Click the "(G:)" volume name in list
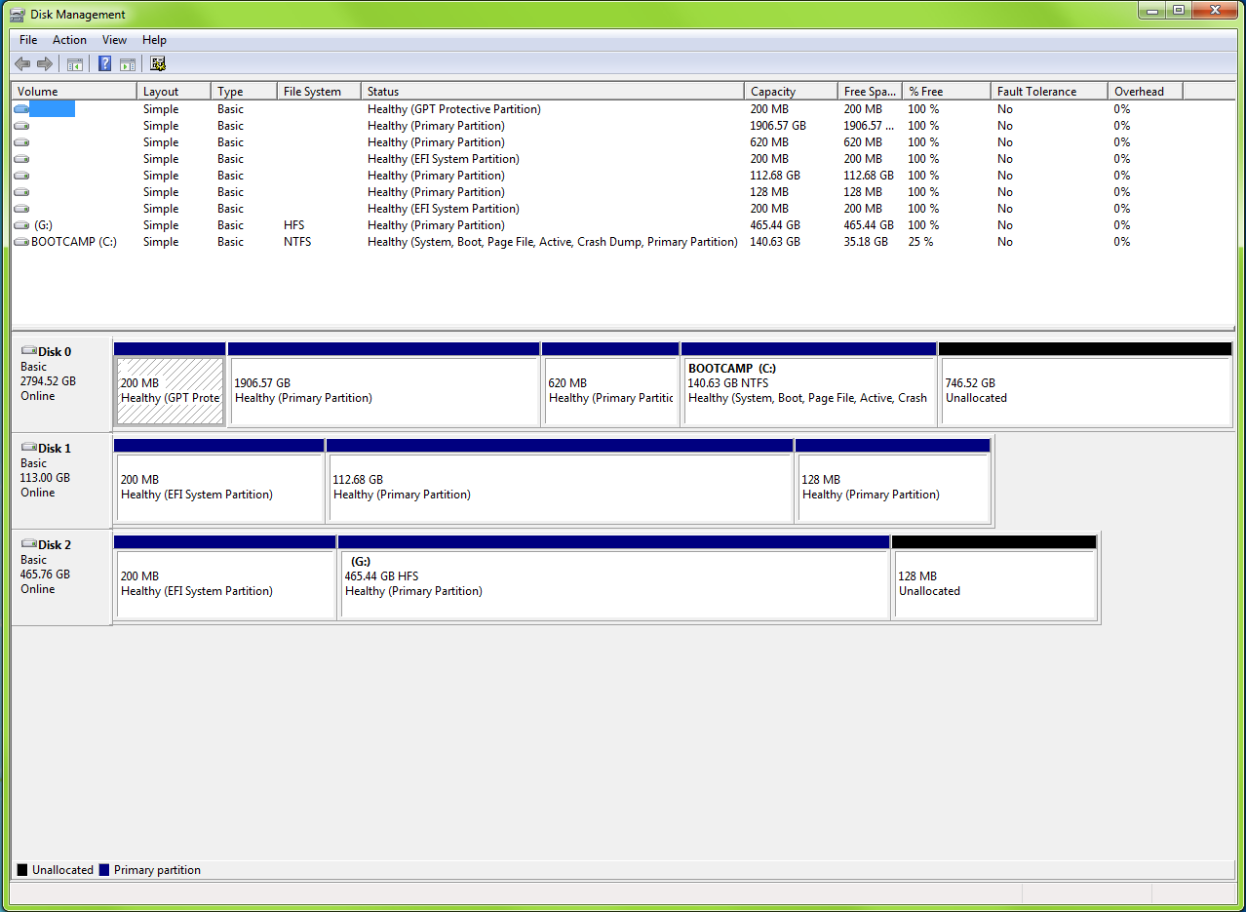 pos(43,225)
